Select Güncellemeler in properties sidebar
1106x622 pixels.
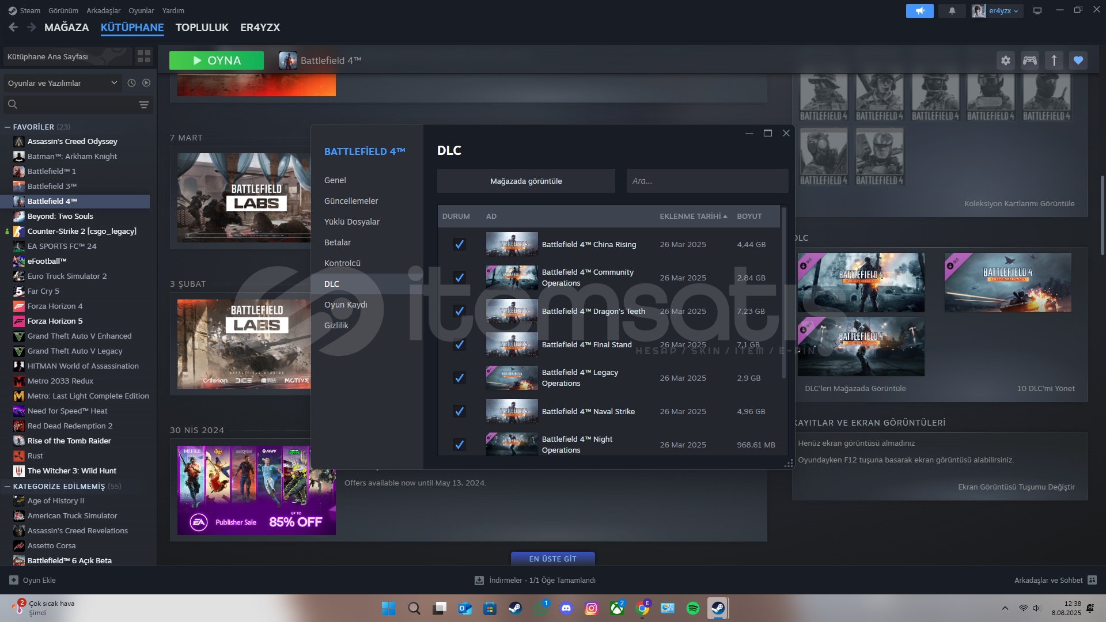[351, 201]
